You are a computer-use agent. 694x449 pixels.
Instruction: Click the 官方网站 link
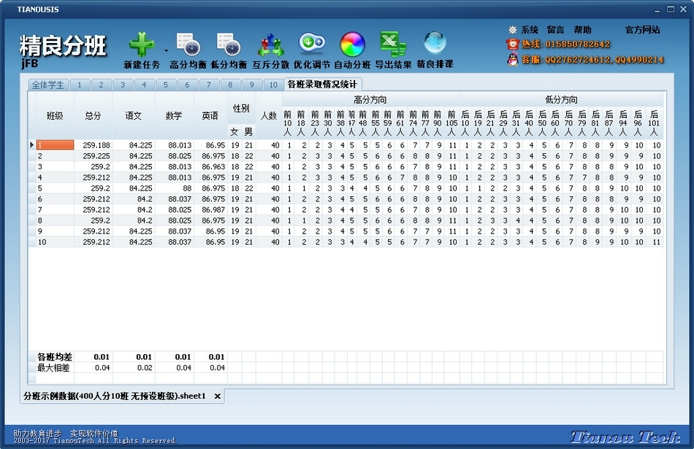tap(642, 30)
